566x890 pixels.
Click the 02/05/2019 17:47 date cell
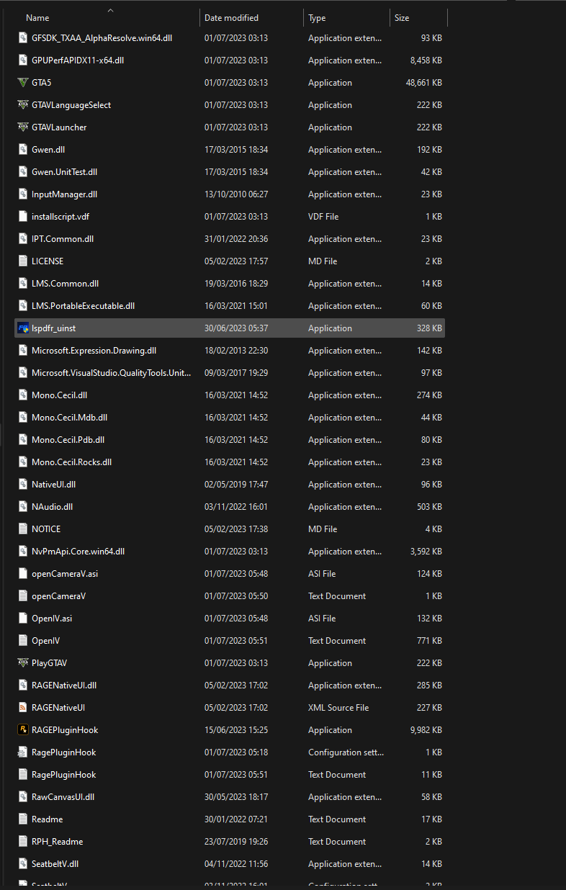coord(236,485)
